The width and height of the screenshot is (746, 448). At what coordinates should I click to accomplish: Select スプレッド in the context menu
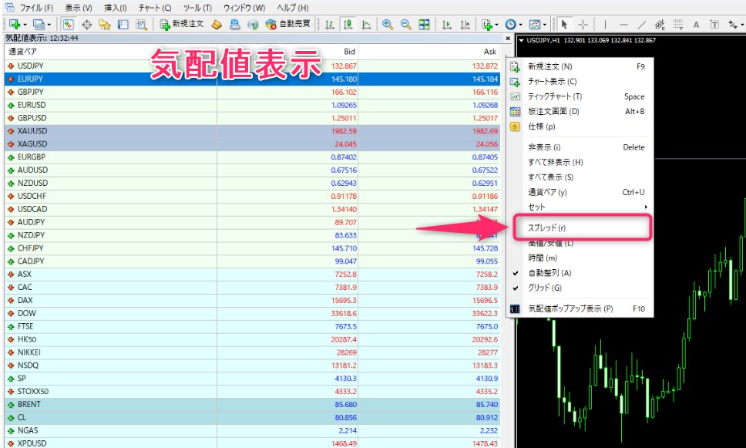(x=547, y=228)
